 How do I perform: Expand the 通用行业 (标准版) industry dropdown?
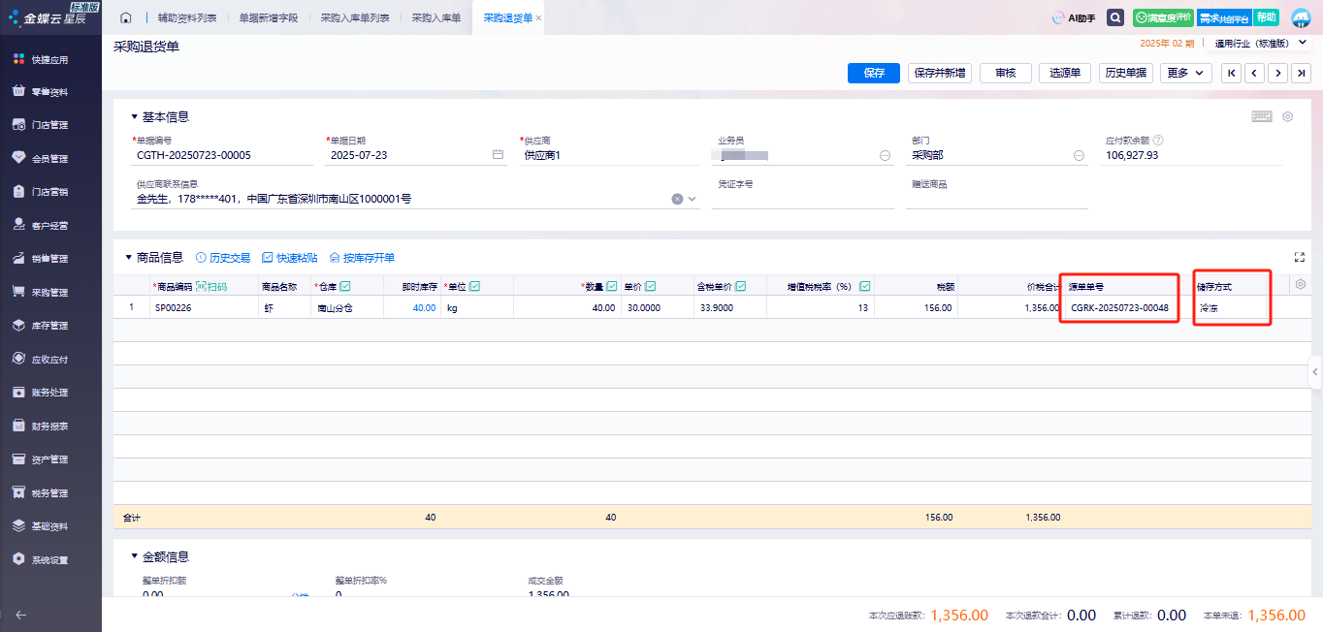coord(1305,44)
